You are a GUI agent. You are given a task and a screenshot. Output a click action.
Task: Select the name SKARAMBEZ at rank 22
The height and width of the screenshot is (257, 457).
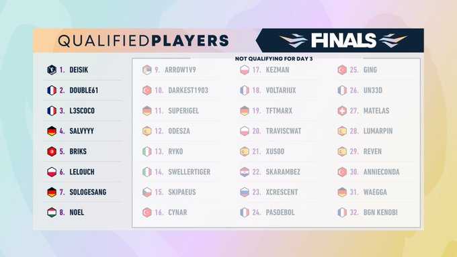pyautogui.click(x=283, y=172)
